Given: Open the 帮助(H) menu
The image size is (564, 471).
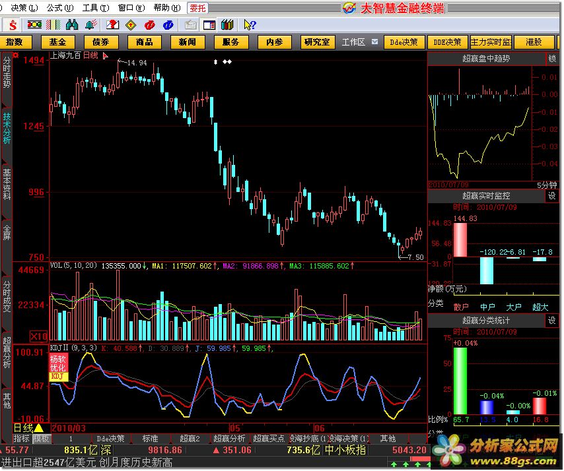Looking at the screenshot, I should point(167,7).
